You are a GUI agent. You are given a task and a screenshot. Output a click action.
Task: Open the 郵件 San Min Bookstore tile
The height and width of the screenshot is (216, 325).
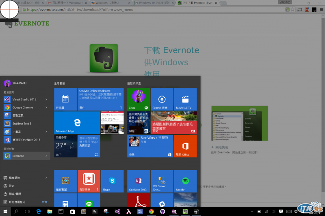(x=100, y=99)
